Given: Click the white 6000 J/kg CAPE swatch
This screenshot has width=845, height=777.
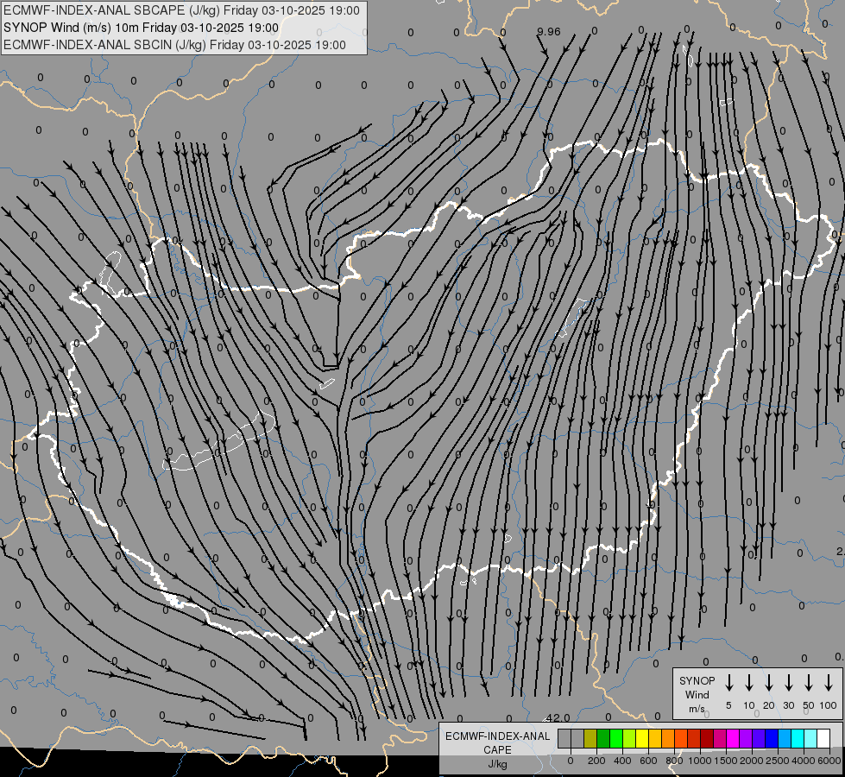Looking at the screenshot, I should coord(823,738).
